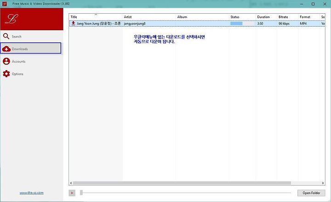This screenshot has width=331, height=202.
Task: Play the selected track with play button
Action: (72, 193)
